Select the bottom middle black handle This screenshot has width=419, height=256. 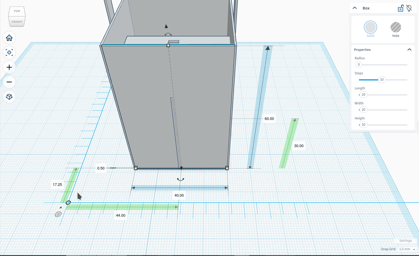[x=181, y=168]
